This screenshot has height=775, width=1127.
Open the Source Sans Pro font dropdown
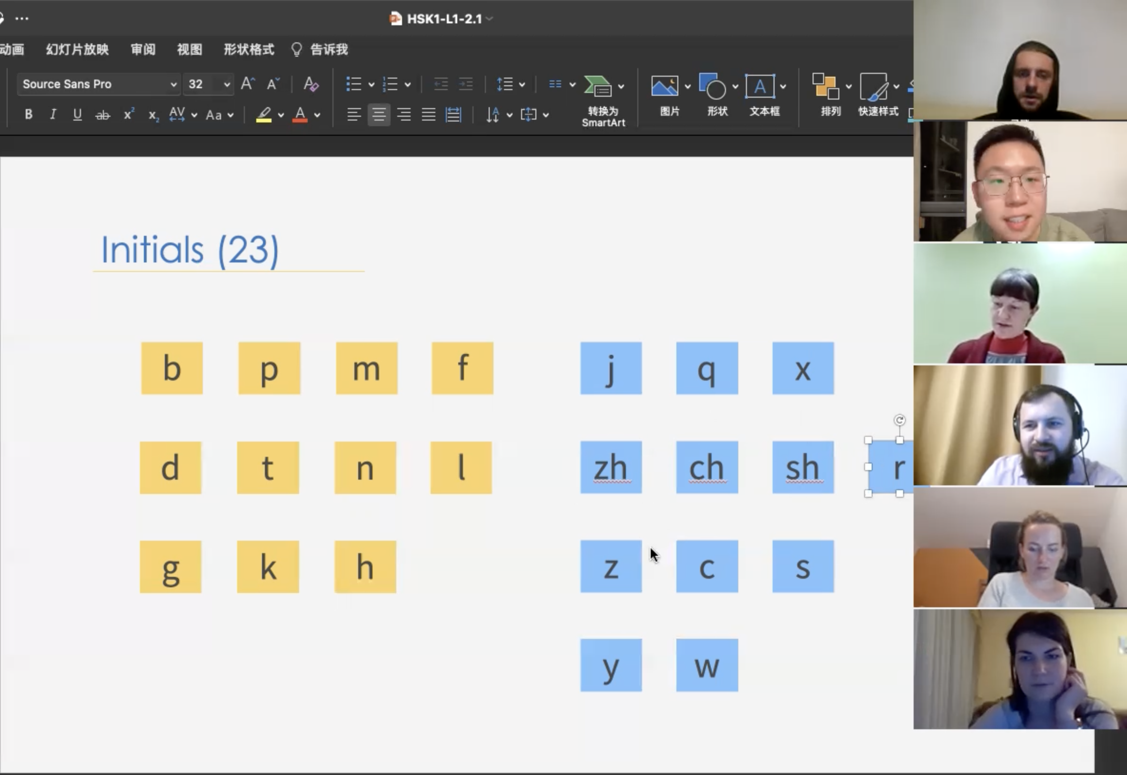click(173, 84)
